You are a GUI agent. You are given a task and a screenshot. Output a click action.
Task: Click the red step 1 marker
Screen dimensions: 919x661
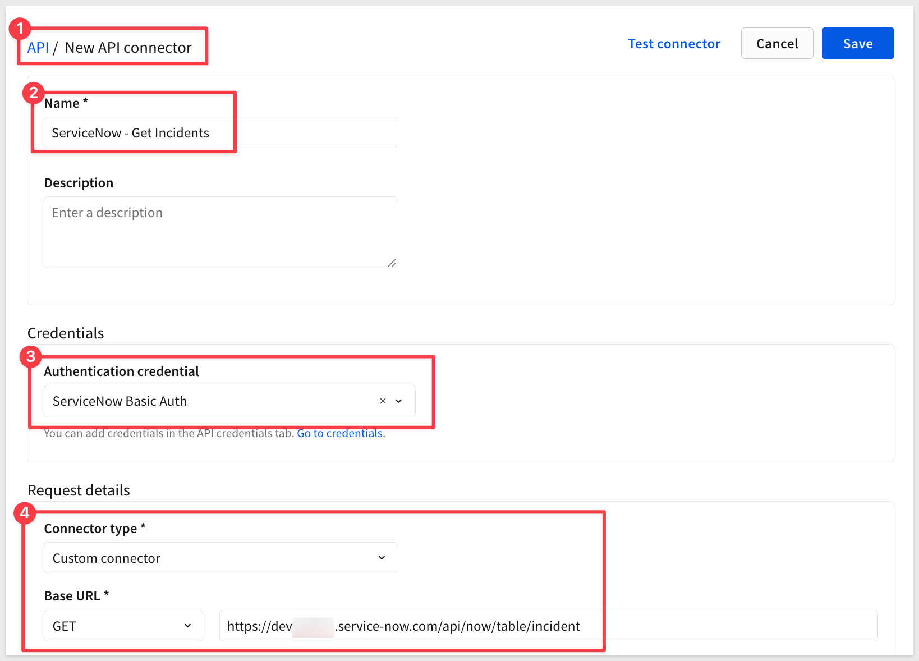tap(20, 29)
